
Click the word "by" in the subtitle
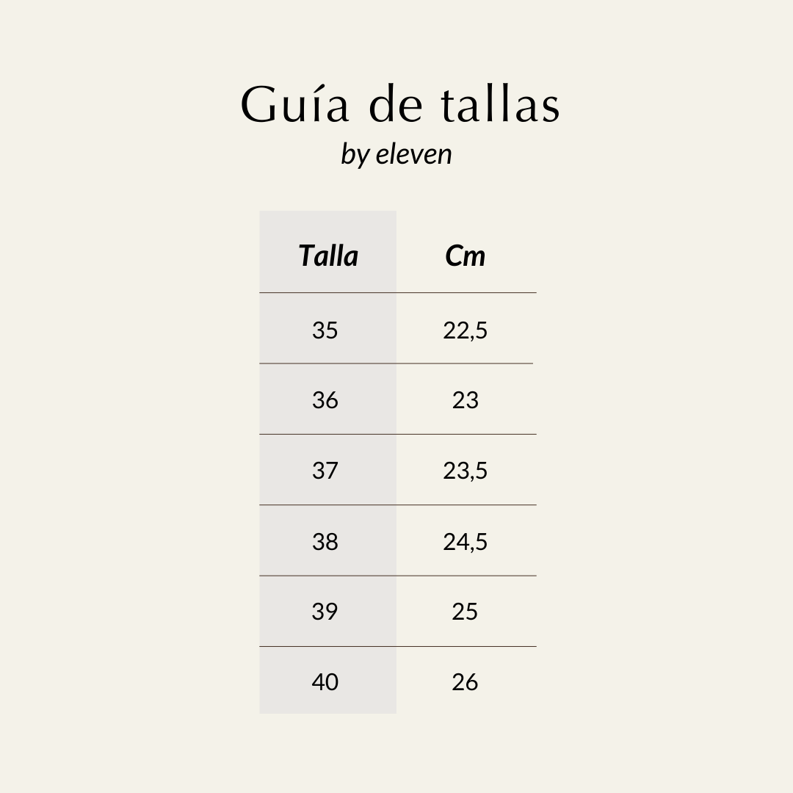pyautogui.click(x=355, y=155)
